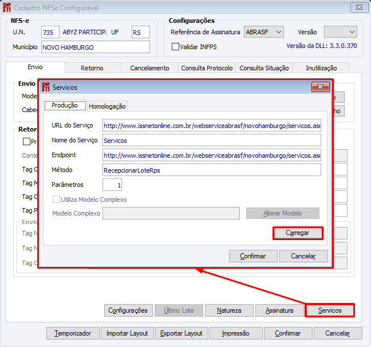Close the Servicos dialog with red X

pyautogui.click(x=321, y=87)
